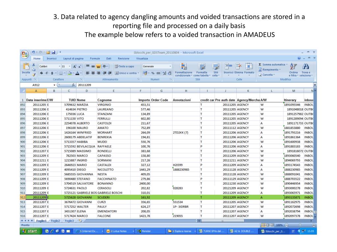Click the Save floppy disk icon
The height and width of the screenshot is (252, 337).
coord(54,52)
